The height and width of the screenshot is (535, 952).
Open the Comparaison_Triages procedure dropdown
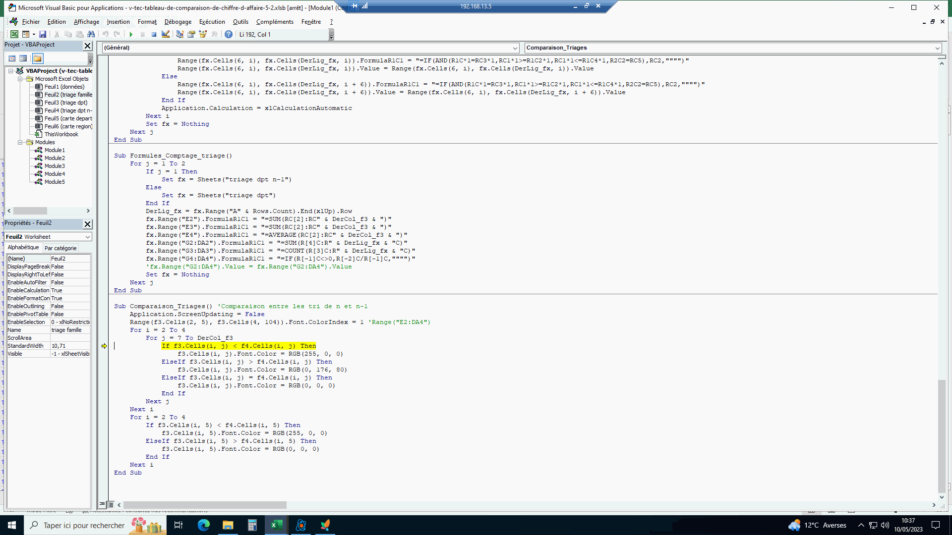(937, 48)
